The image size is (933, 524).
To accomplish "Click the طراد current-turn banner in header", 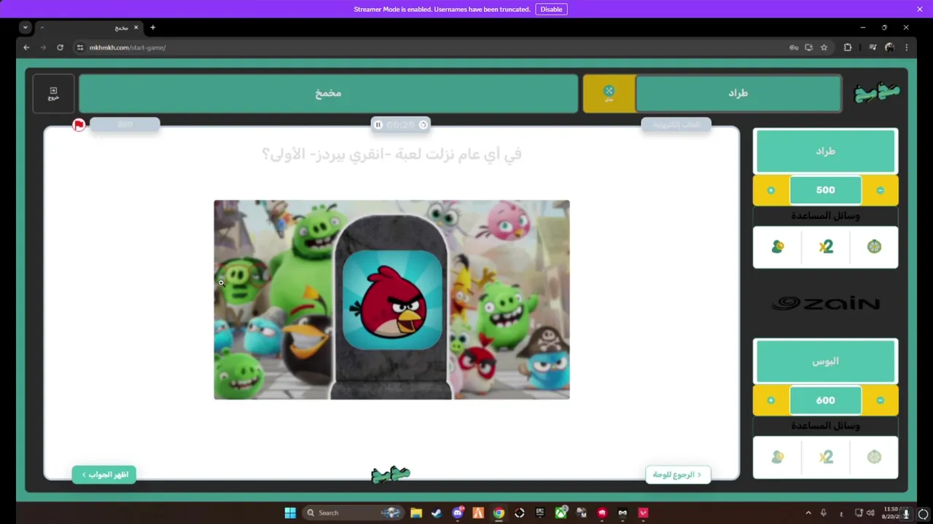I will 738,93.
